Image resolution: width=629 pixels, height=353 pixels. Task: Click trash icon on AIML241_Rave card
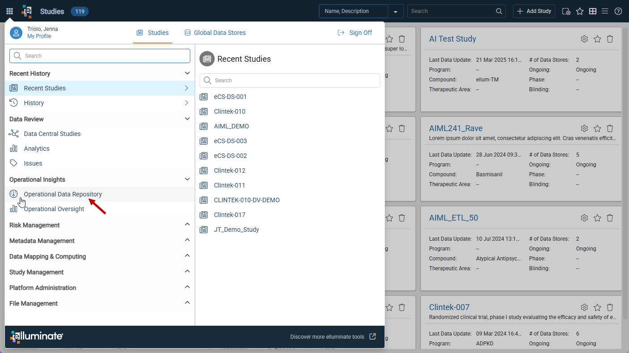pos(610,128)
